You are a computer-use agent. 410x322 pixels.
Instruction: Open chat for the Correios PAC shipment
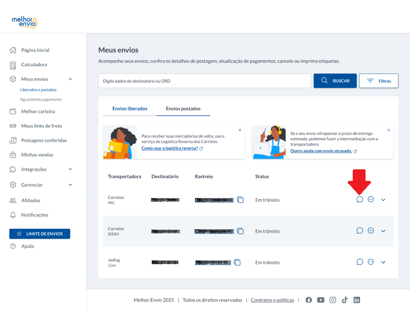point(360,200)
